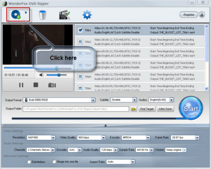Open the Load DVD dropdown arrow
Image resolution: width=211 pixels, height=169 pixels.
point(26,13)
